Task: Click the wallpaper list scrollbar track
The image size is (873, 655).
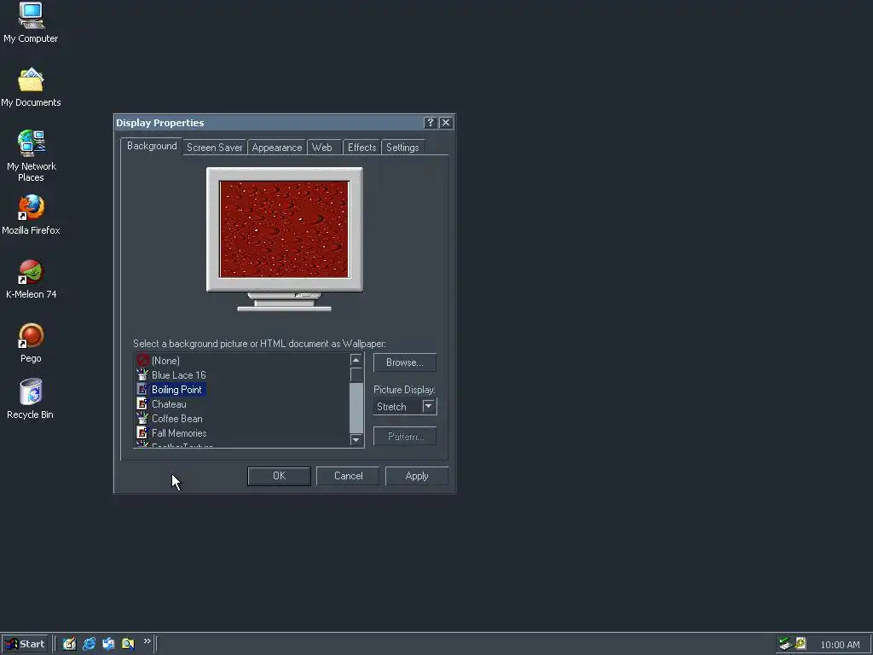Action: pyautogui.click(x=356, y=408)
